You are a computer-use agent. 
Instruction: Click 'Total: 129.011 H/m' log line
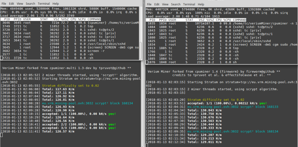click(x=184, y=142)
